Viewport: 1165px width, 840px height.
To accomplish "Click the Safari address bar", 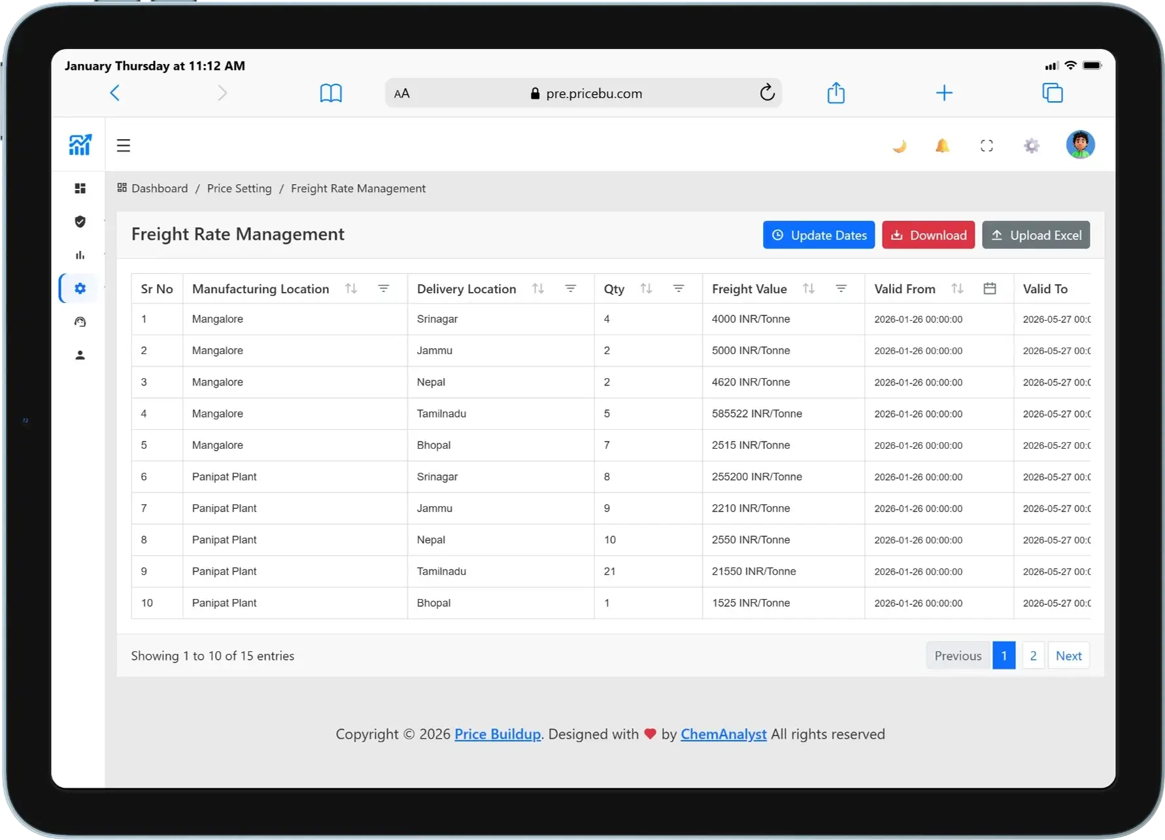I will coord(584,93).
